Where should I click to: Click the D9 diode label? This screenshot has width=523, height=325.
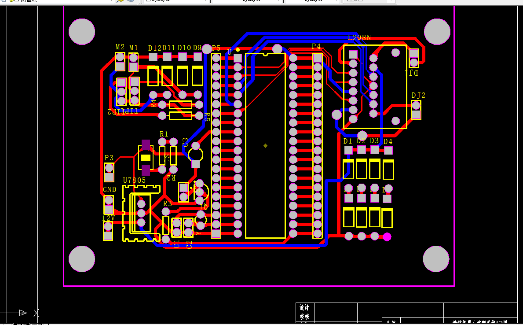point(197,48)
